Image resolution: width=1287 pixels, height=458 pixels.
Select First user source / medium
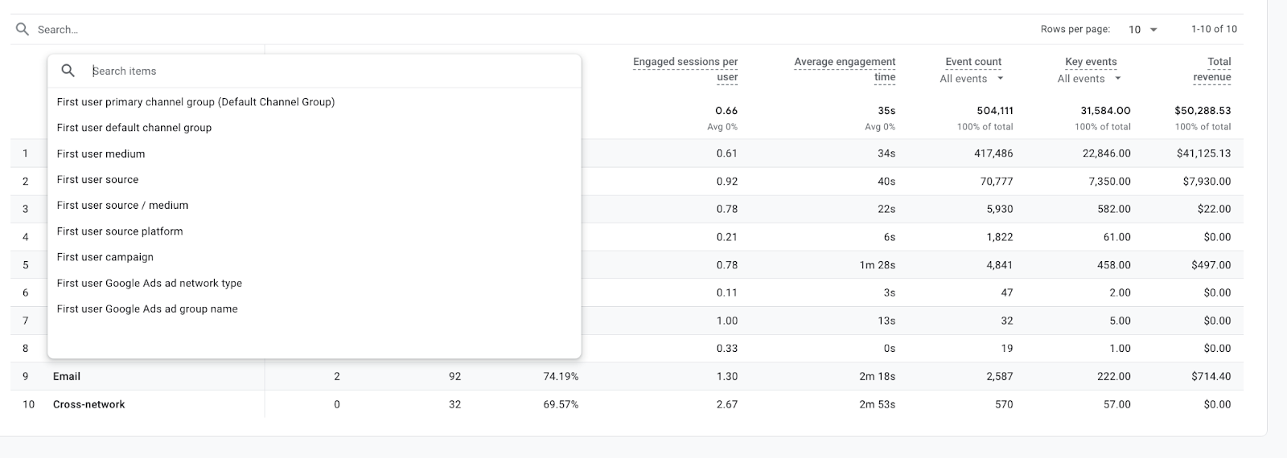tap(123, 205)
